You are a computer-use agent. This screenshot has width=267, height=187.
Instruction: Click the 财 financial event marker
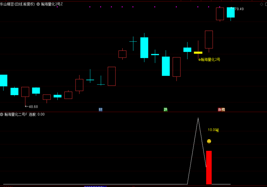[100, 110]
